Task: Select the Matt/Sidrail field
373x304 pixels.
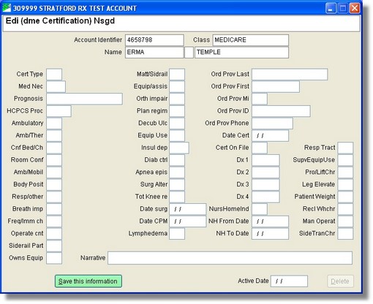Action: coord(177,75)
